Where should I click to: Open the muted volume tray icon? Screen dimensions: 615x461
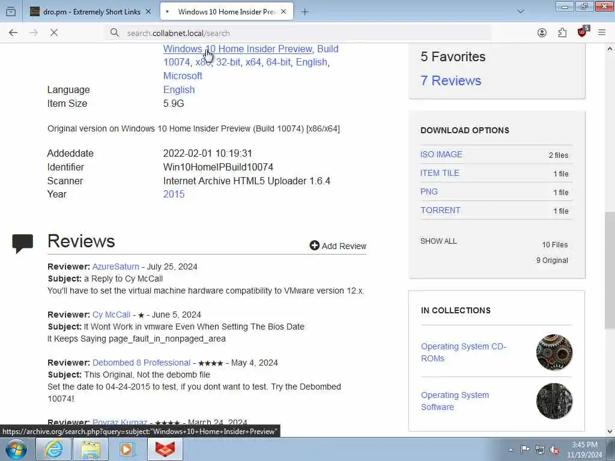(554, 450)
